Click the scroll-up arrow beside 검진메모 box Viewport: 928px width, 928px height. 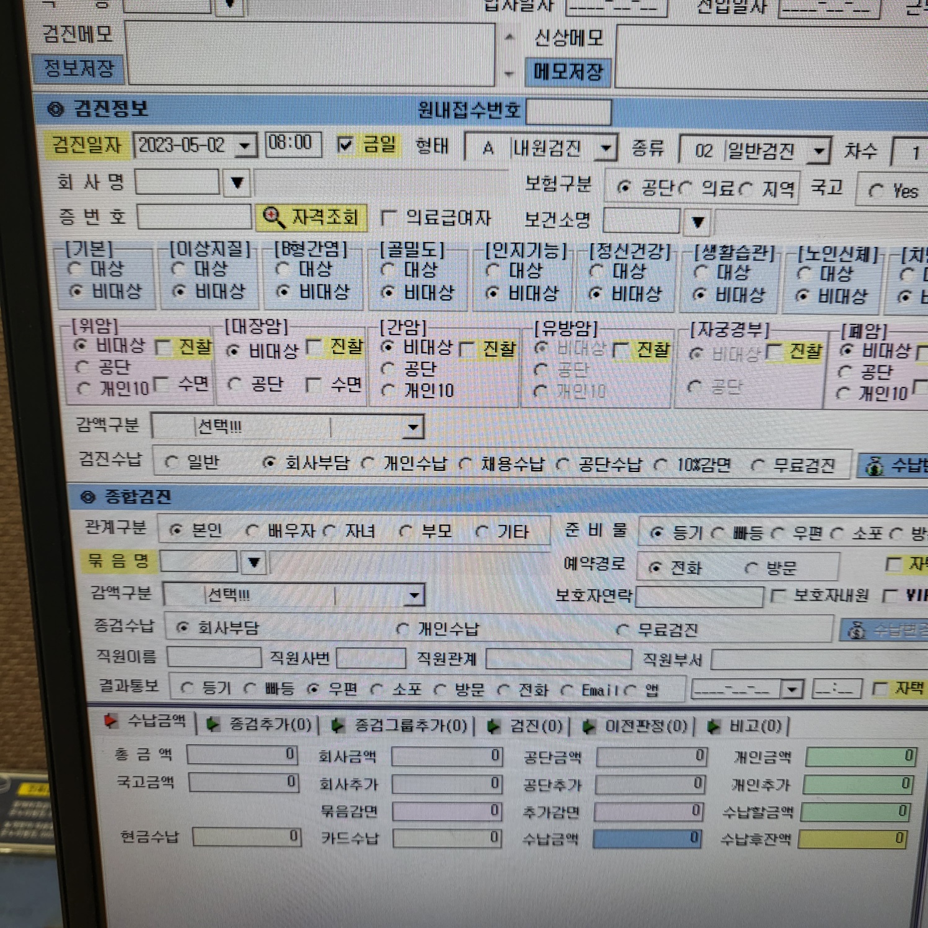509,38
